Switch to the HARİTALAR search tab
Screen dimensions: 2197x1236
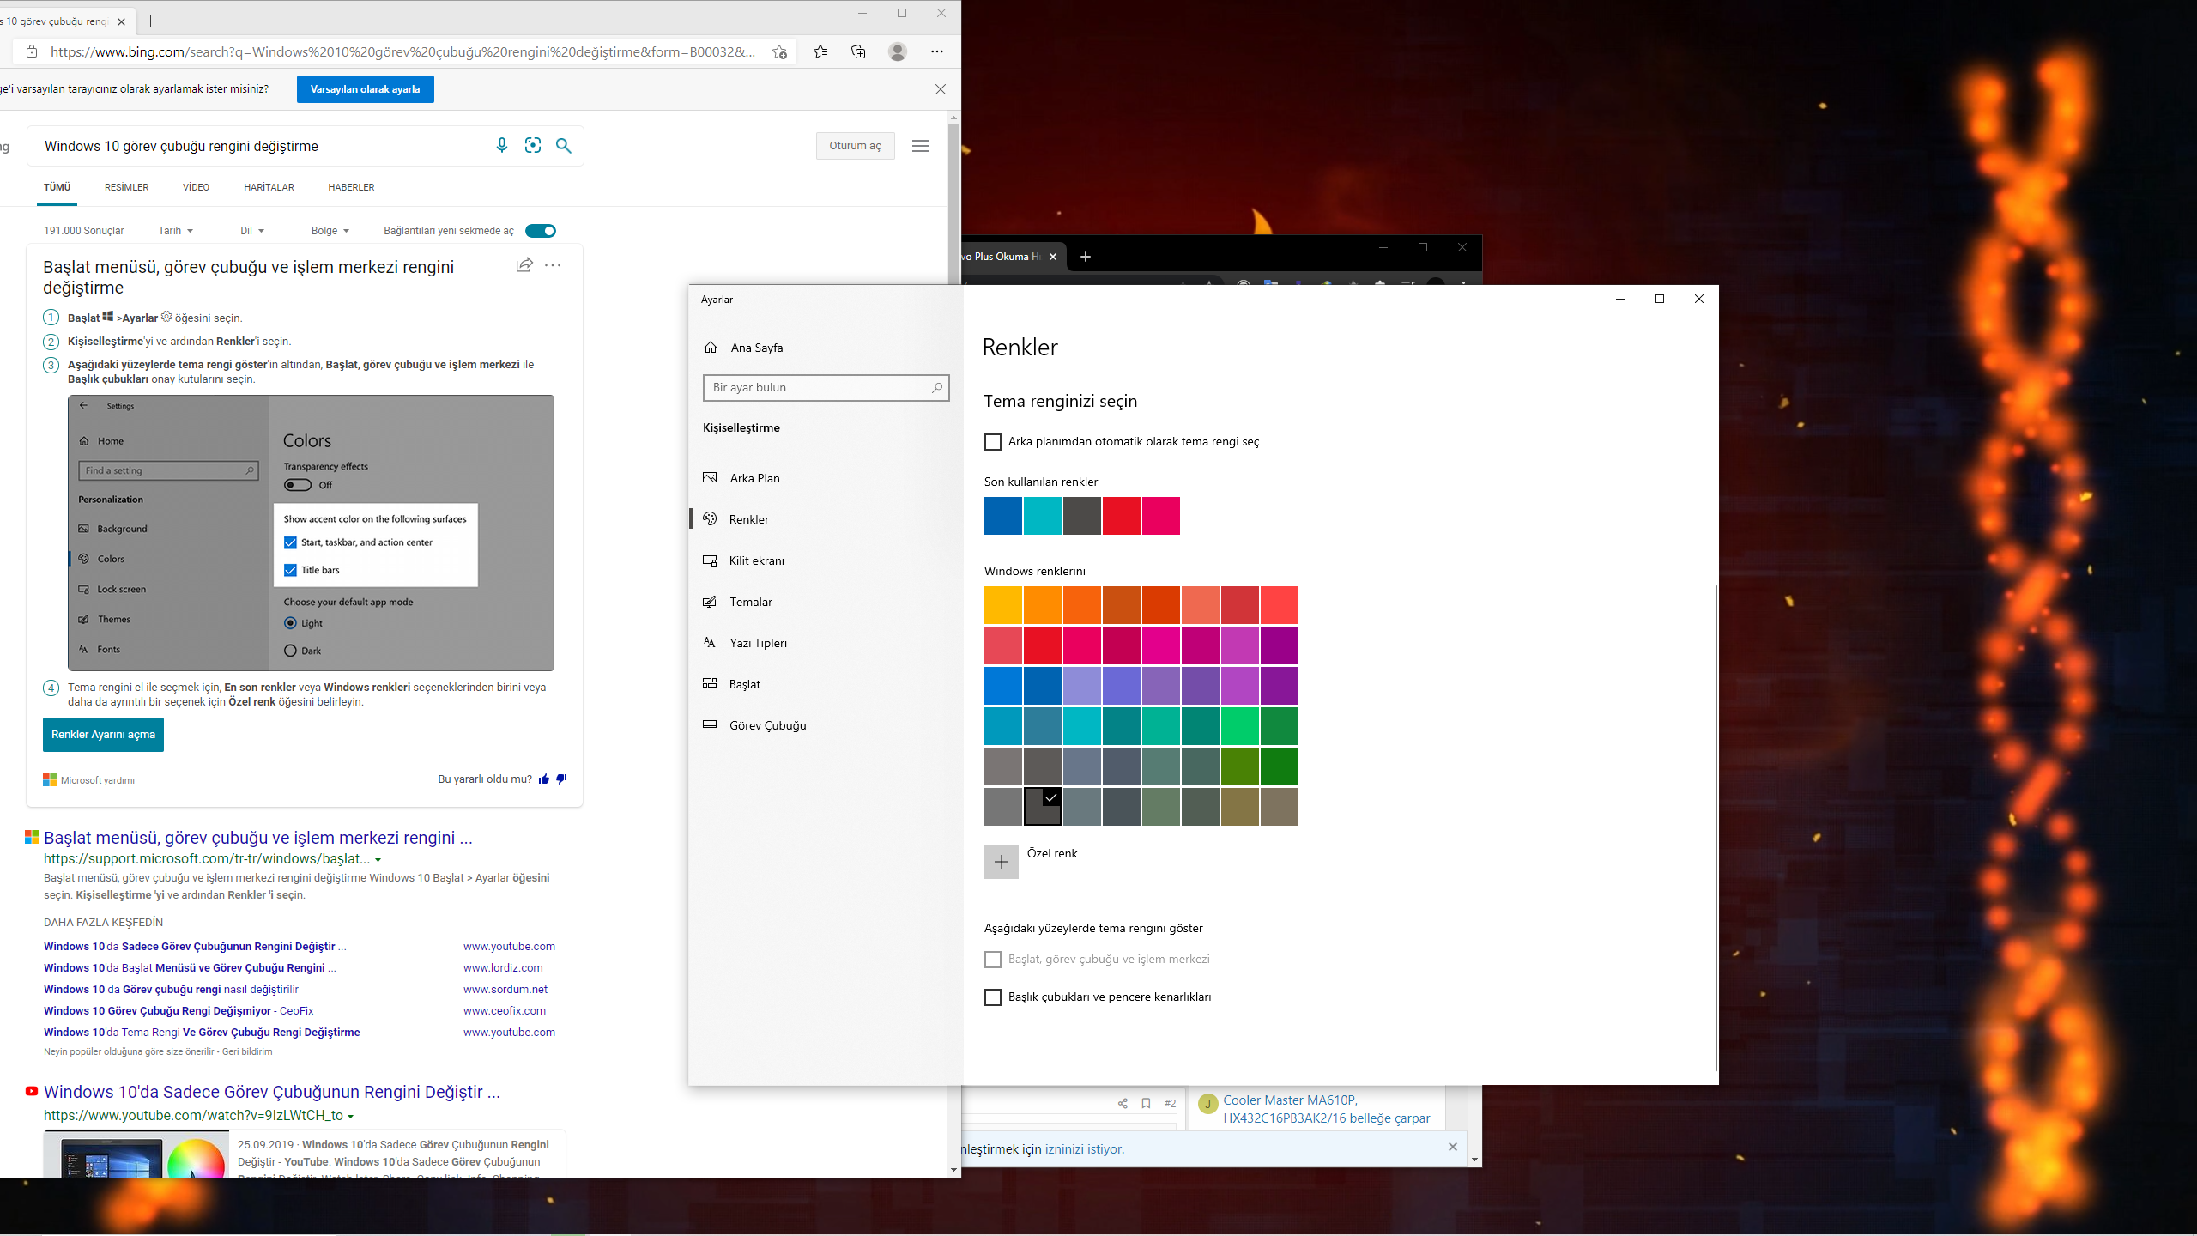click(269, 187)
